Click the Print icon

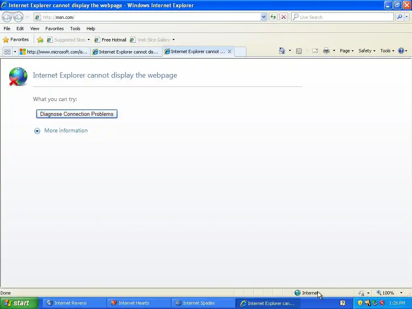326,51
